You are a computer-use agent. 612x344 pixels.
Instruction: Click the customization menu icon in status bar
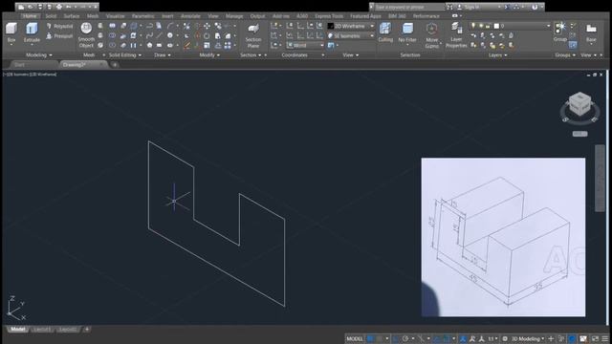pyautogui.click(x=605, y=338)
